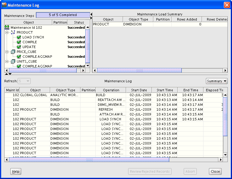Click the Object Type header in load summary
The width and height of the screenshot is (232, 179).
[x=138, y=19]
